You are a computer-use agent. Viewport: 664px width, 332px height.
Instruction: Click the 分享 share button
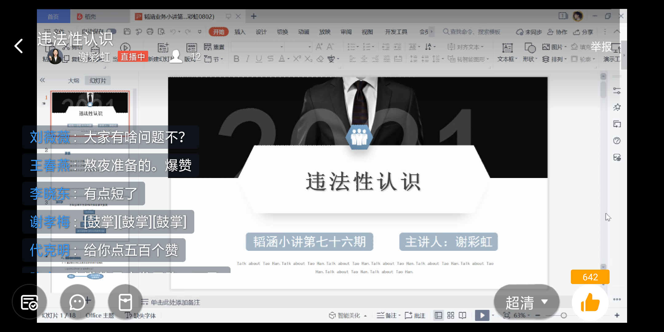click(x=583, y=32)
